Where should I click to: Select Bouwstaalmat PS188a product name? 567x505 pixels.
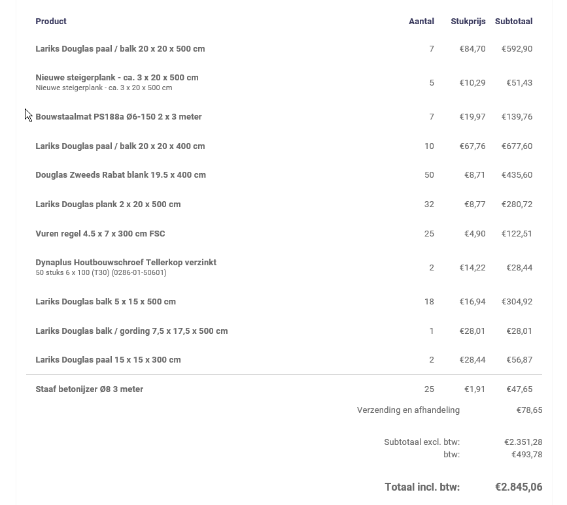118,117
